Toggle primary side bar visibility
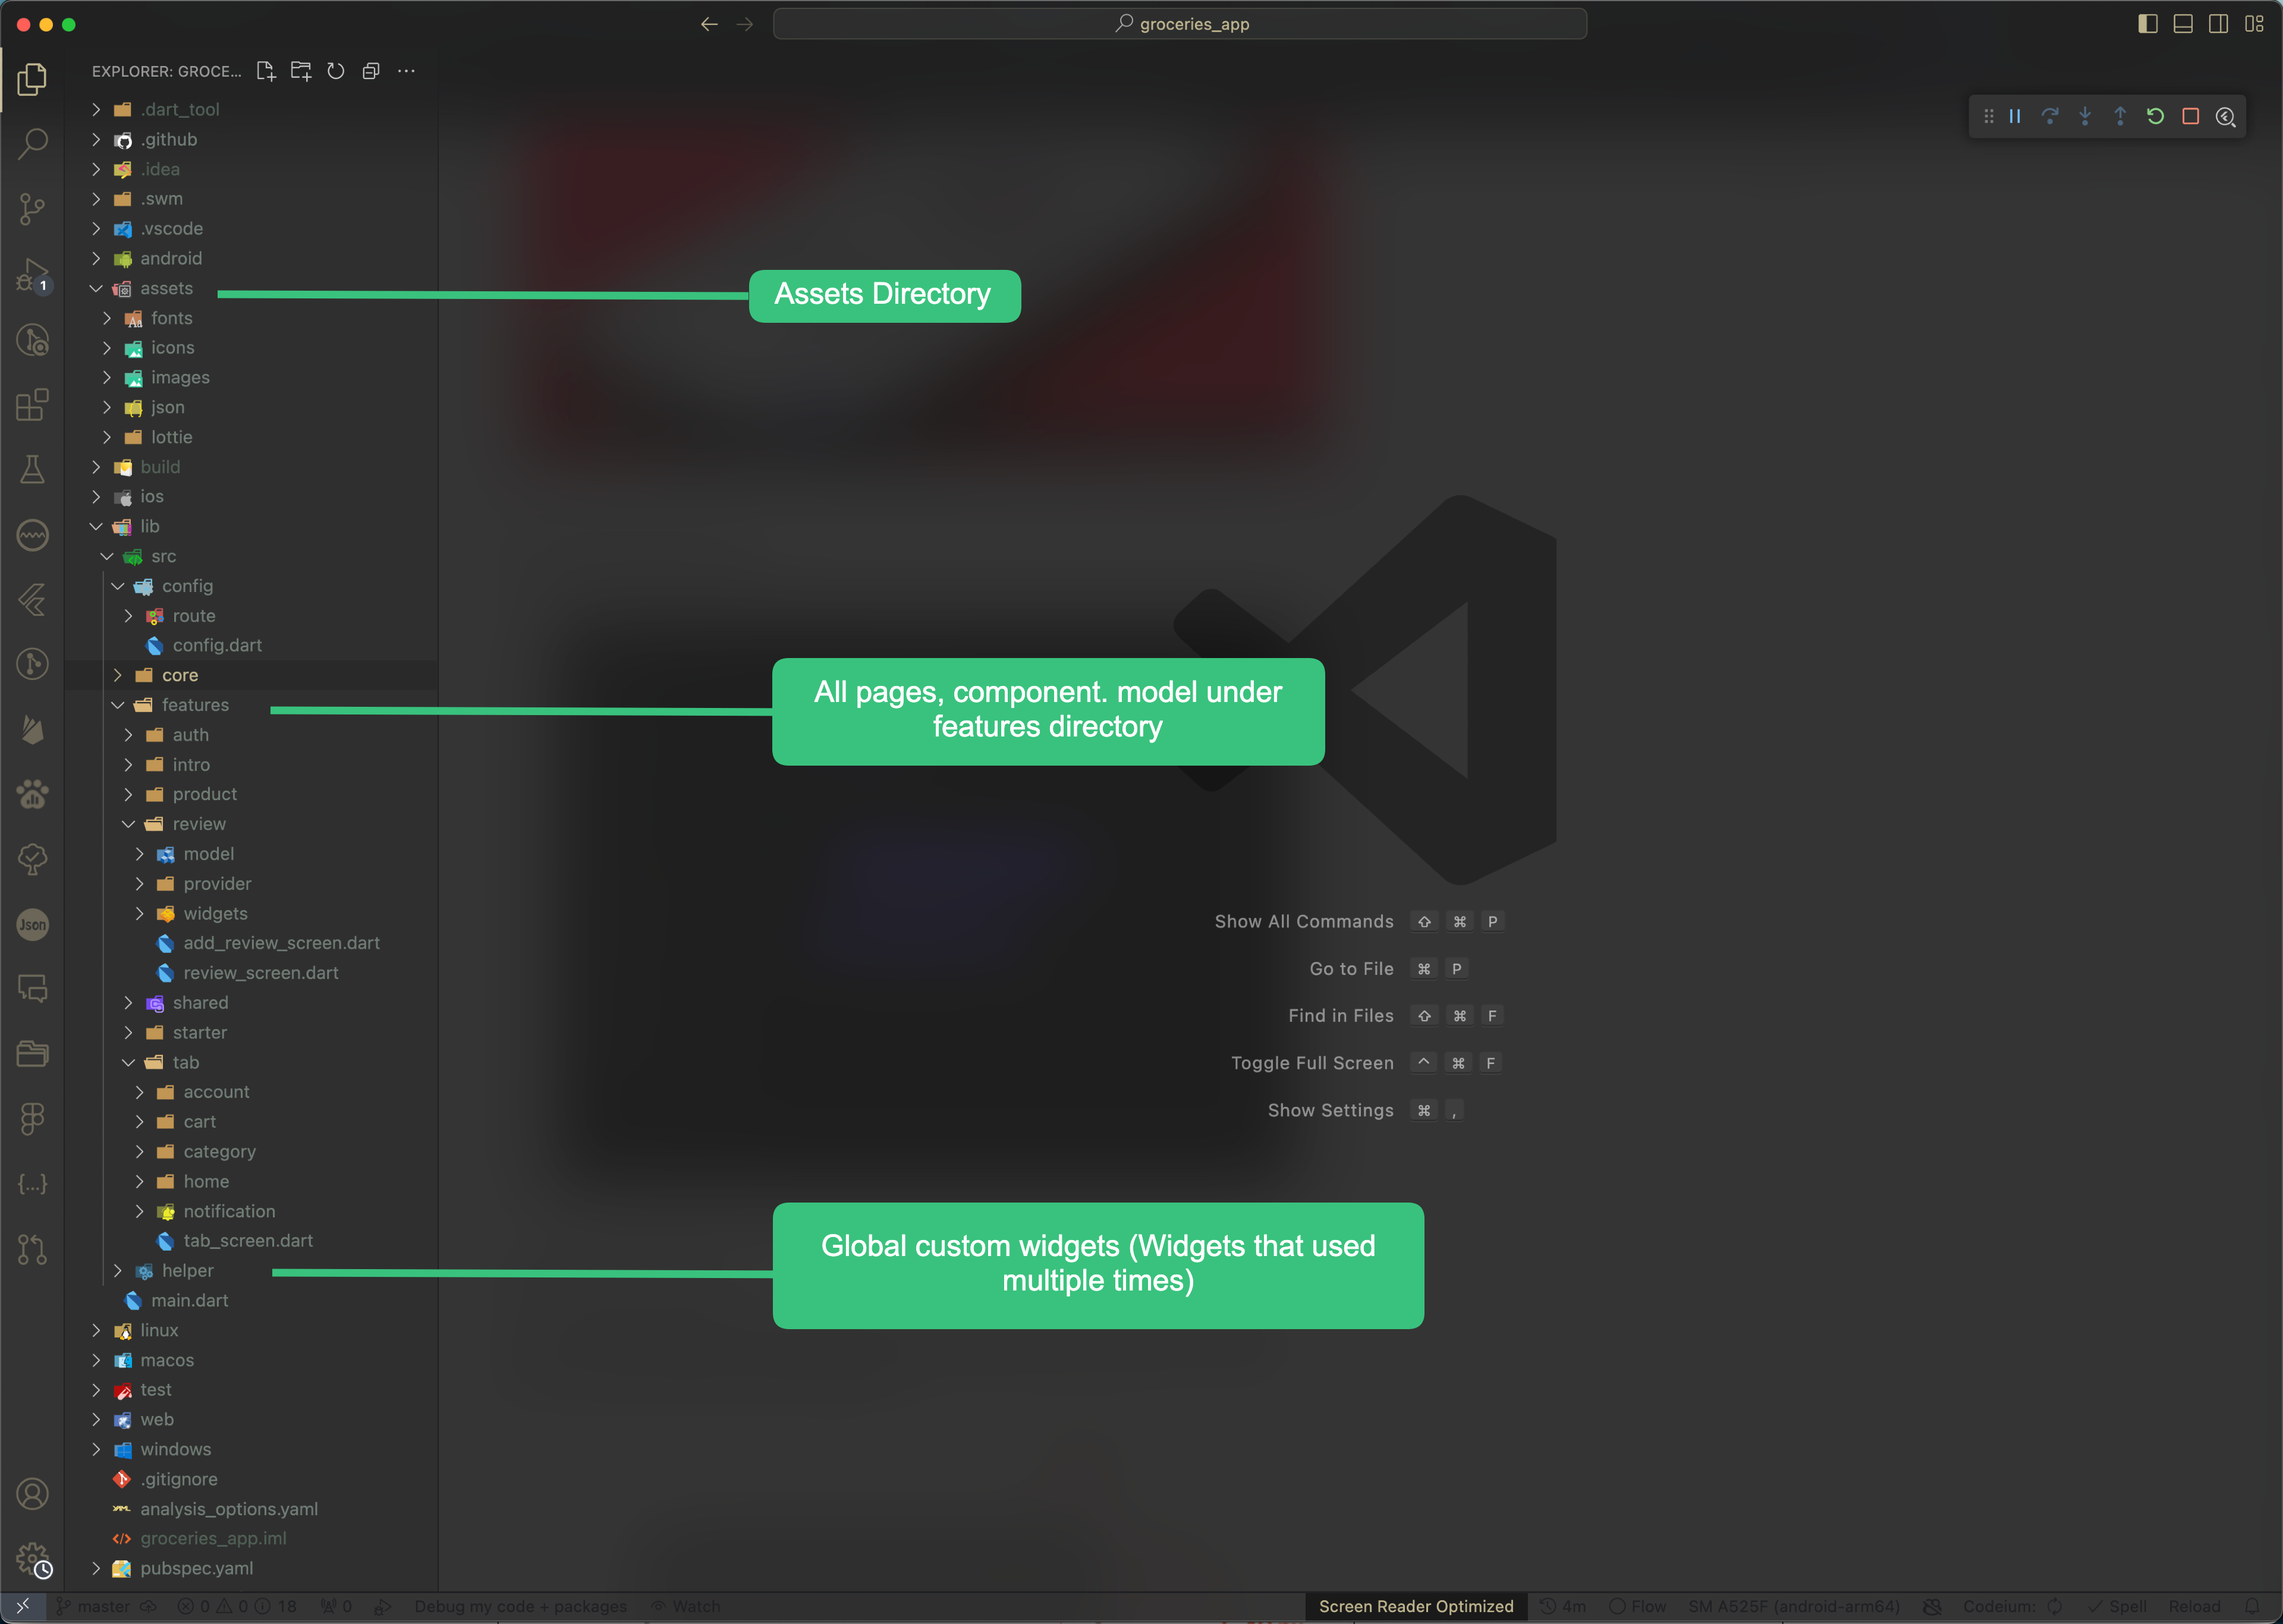The height and width of the screenshot is (1624, 2283). click(x=2147, y=24)
